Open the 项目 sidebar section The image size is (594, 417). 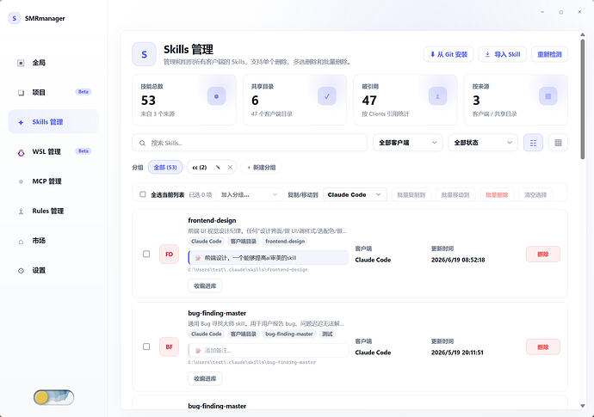coord(53,92)
